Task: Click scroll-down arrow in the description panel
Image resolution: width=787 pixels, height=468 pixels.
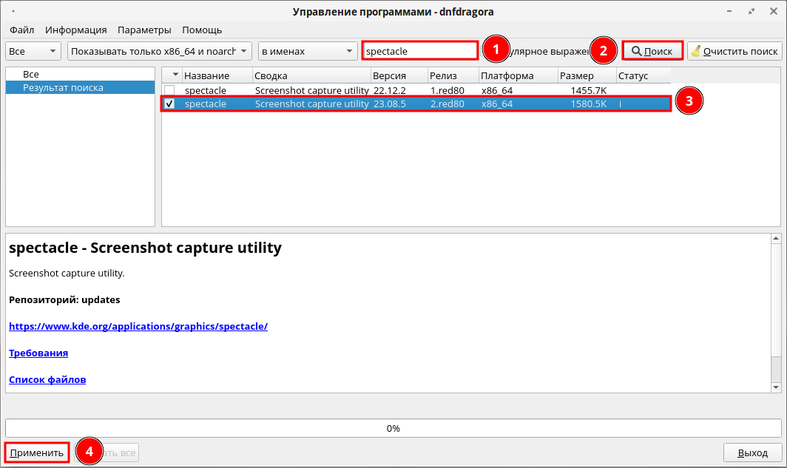Action: tap(775, 387)
